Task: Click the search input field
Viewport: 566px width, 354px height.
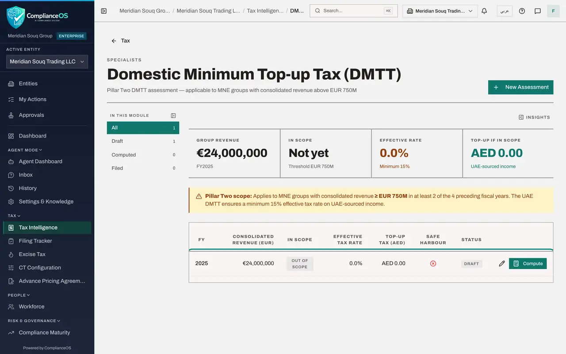Action: tap(354, 11)
